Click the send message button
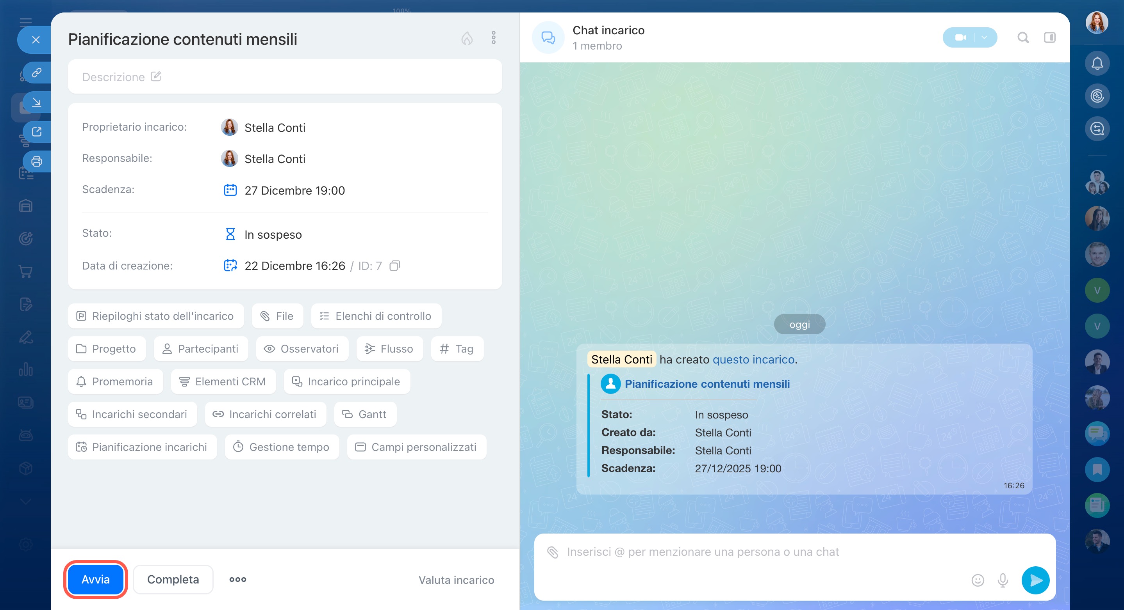The image size is (1124, 610). [1035, 580]
